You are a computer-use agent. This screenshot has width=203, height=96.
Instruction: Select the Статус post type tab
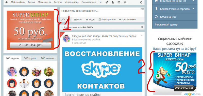(66, 20)
